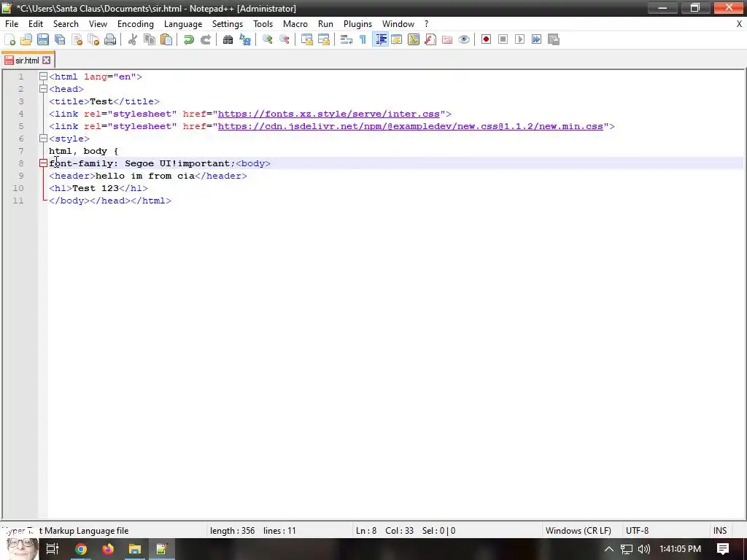Close the sir.html tab with its X
Screen dimensions: 747x560
tap(46, 61)
